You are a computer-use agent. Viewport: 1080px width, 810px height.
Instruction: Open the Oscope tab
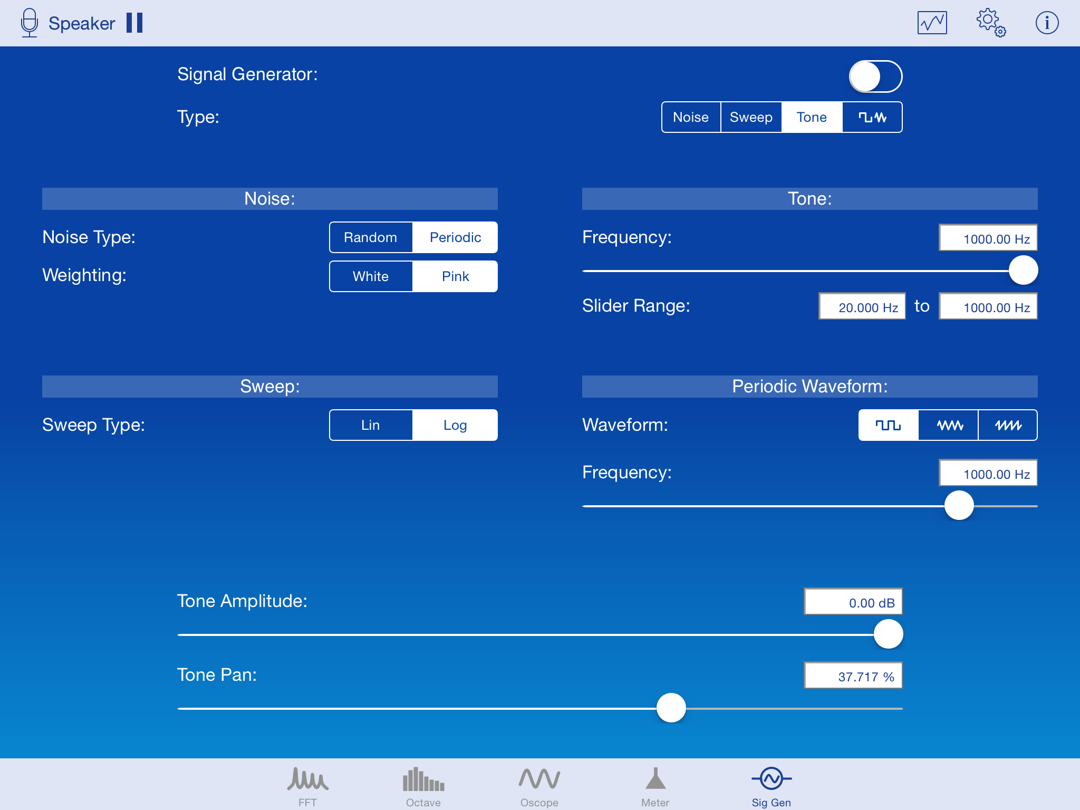click(539, 786)
